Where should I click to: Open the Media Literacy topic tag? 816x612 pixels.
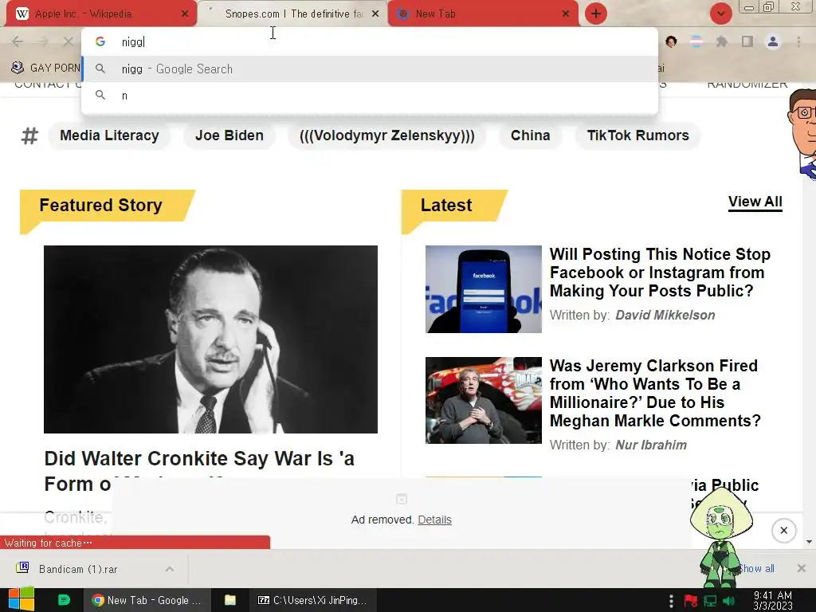coord(109,135)
